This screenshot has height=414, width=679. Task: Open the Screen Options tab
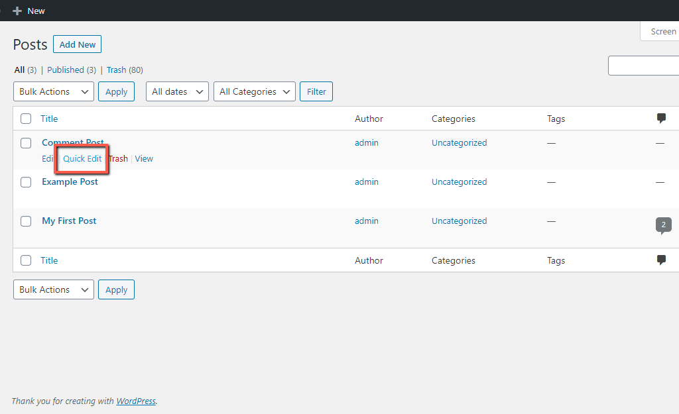click(x=660, y=32)
